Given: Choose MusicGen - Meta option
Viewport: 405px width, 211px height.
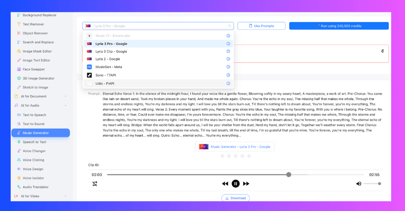Looking at the screenshot, I should coord(158,67).
